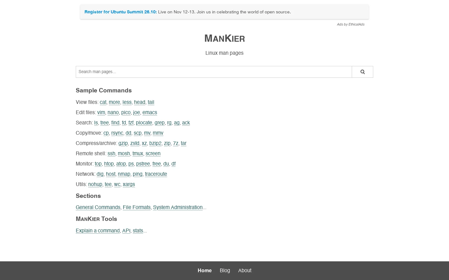Screen dimensions: 449x280
Task: Open the htop command link
Action: click(109, 164)
